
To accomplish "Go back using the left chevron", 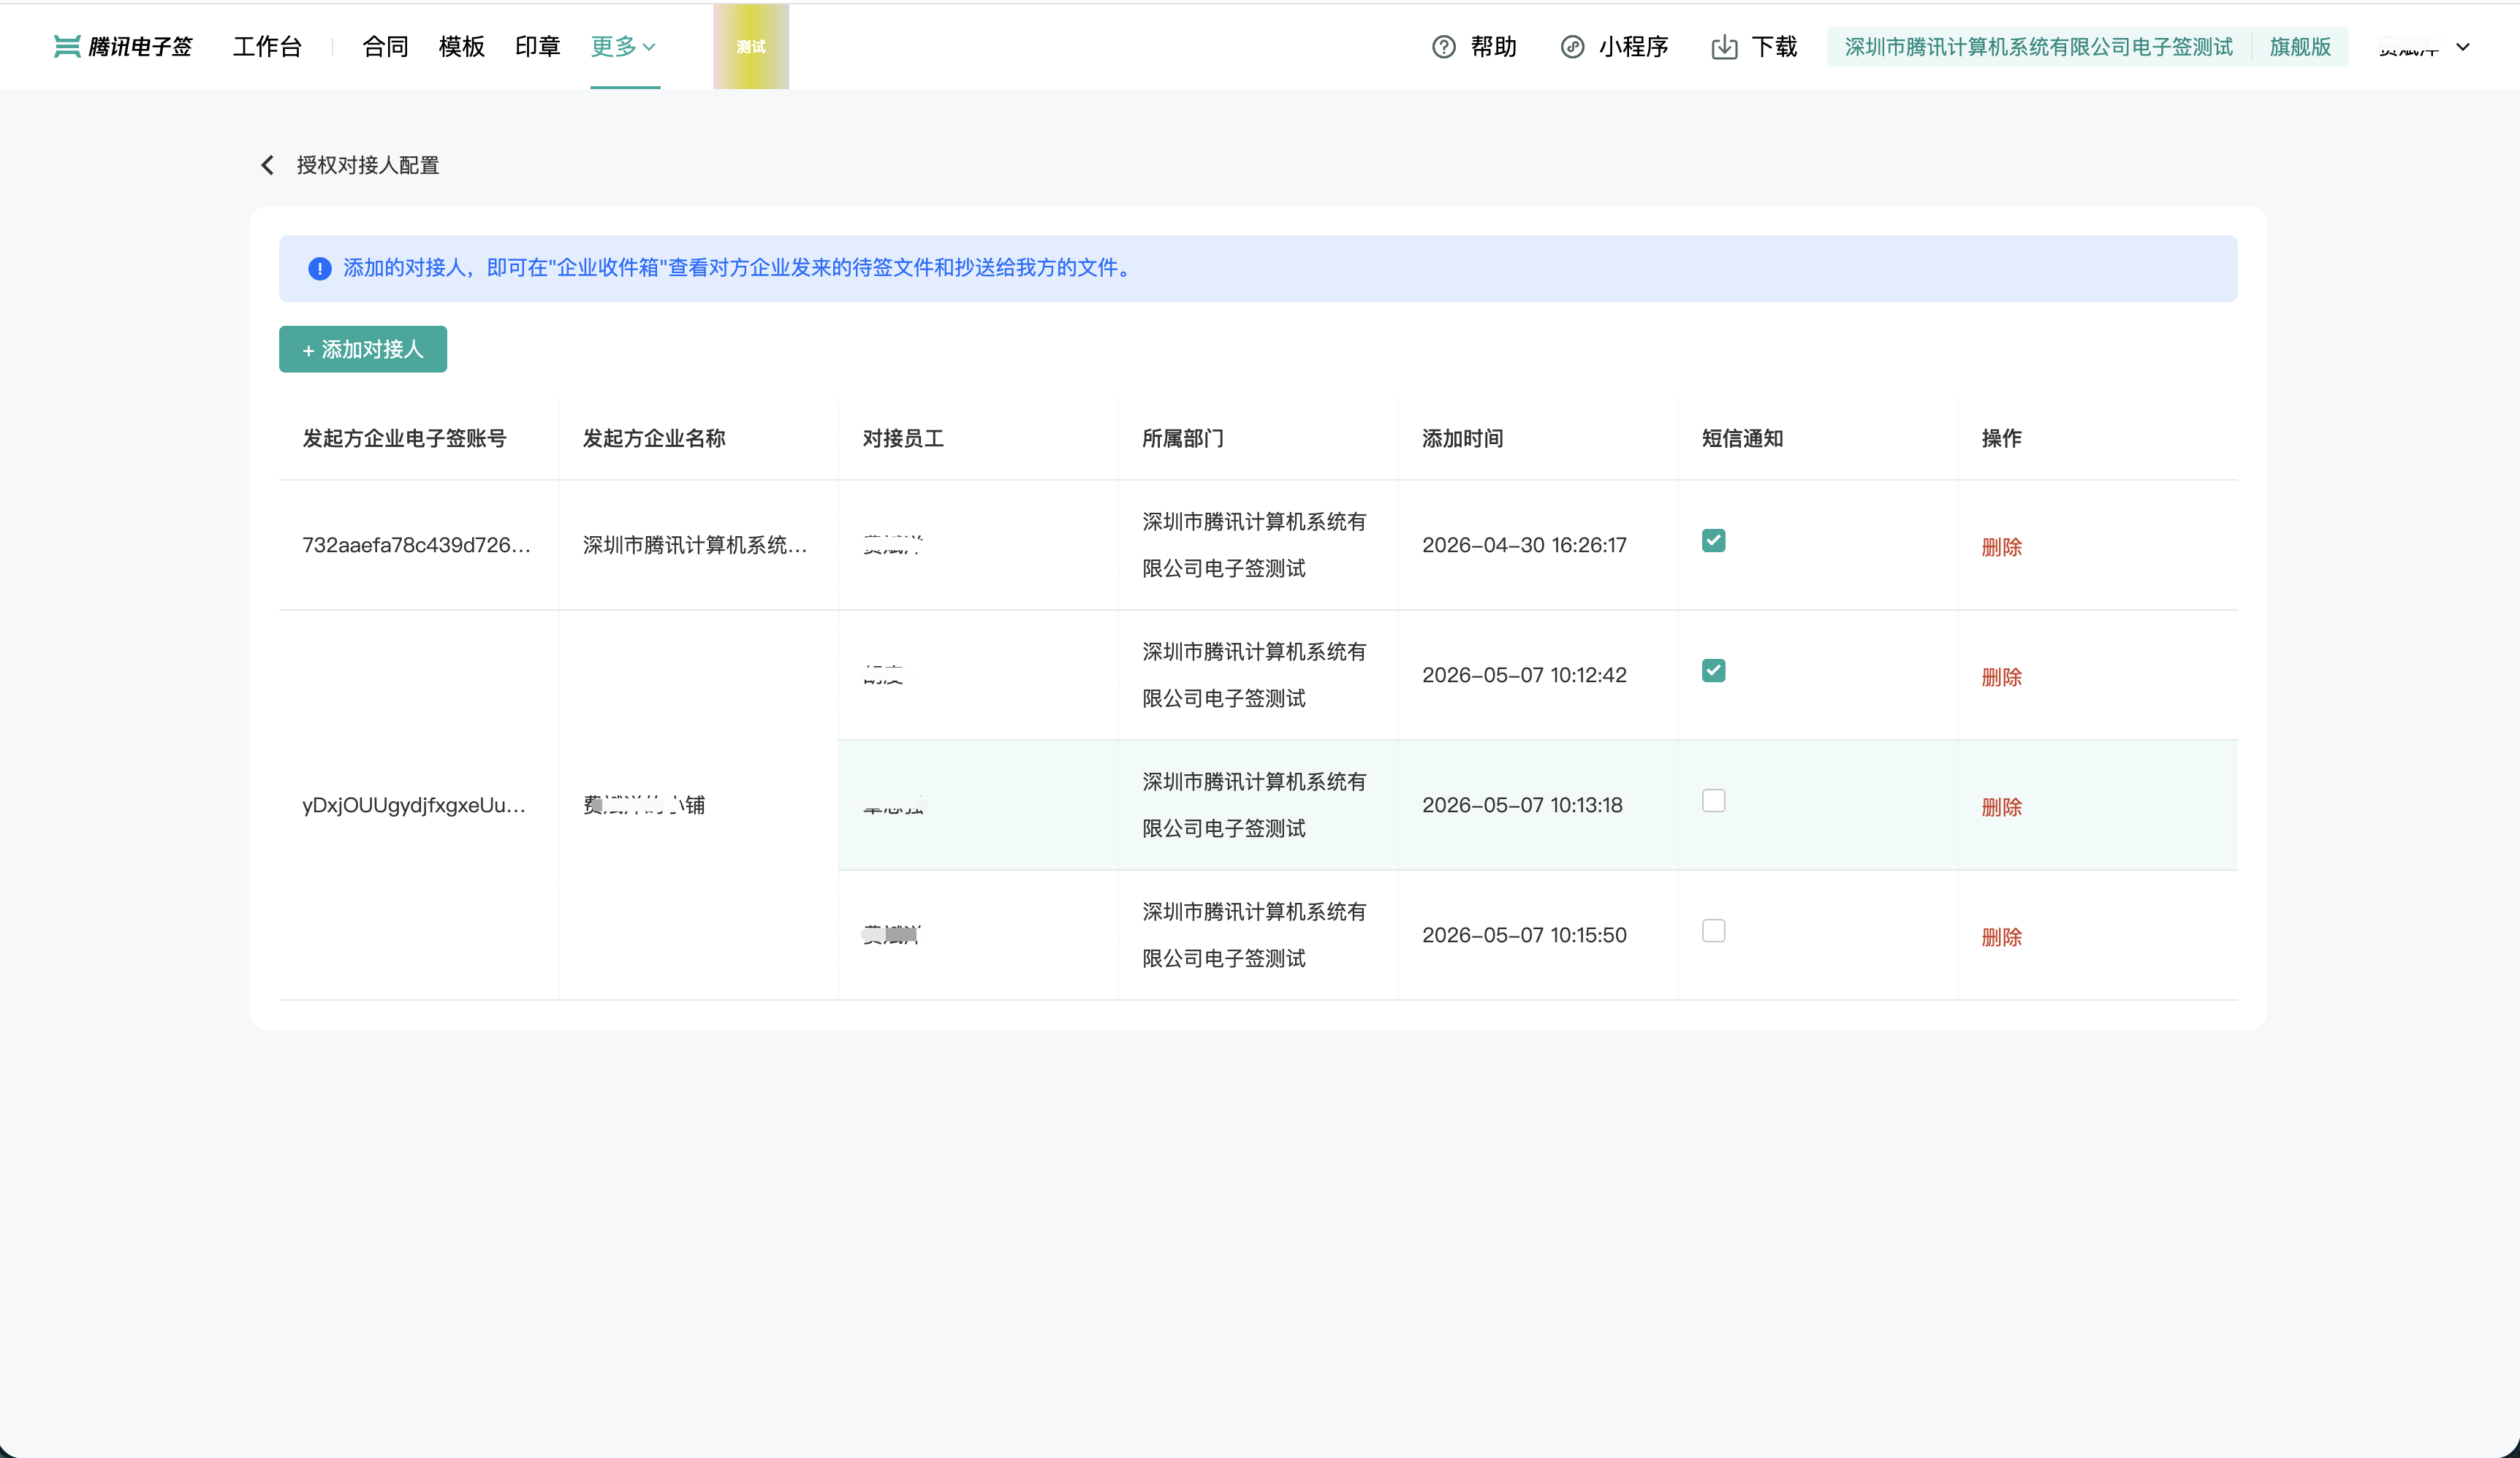I will tap(267, 165).
